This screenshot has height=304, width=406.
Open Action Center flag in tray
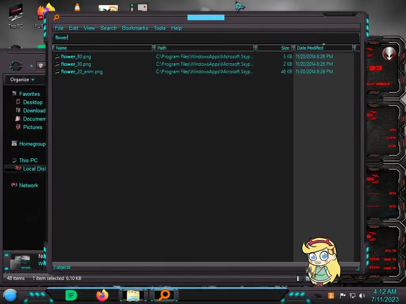pos(343,295)
